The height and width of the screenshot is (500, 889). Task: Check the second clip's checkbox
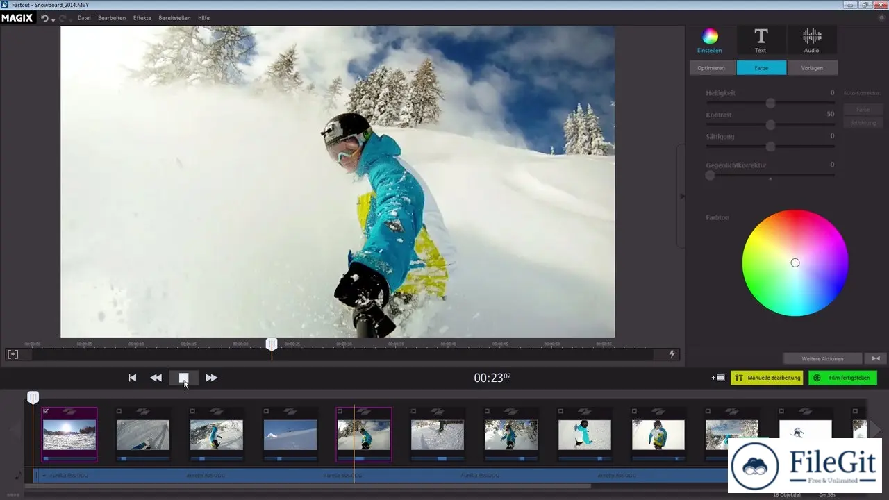[x=119, y=411]
